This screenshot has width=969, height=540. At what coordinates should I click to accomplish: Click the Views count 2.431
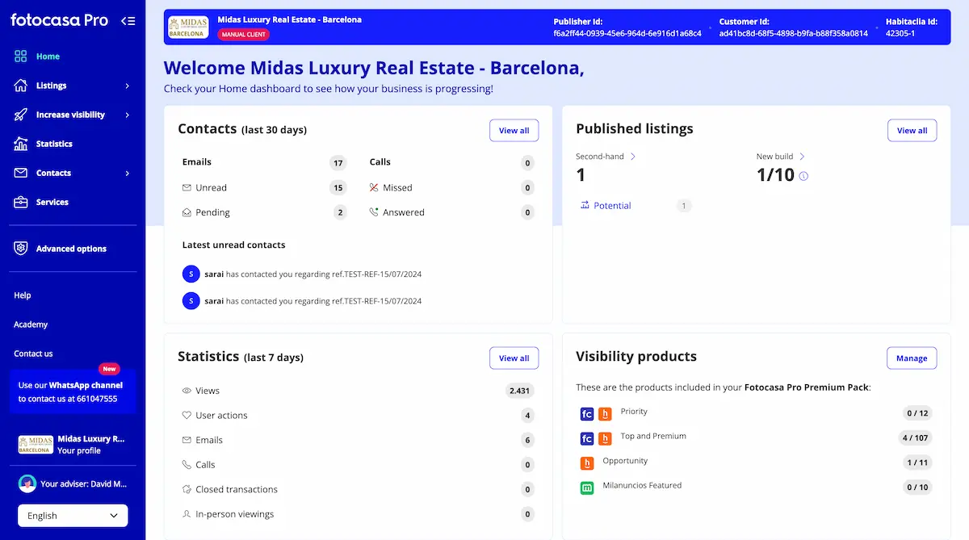(x=520, y=391)
